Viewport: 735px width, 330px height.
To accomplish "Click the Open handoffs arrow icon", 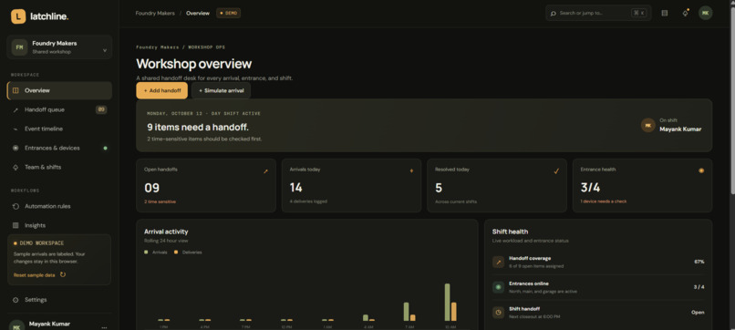I will [x=265, y=171].
